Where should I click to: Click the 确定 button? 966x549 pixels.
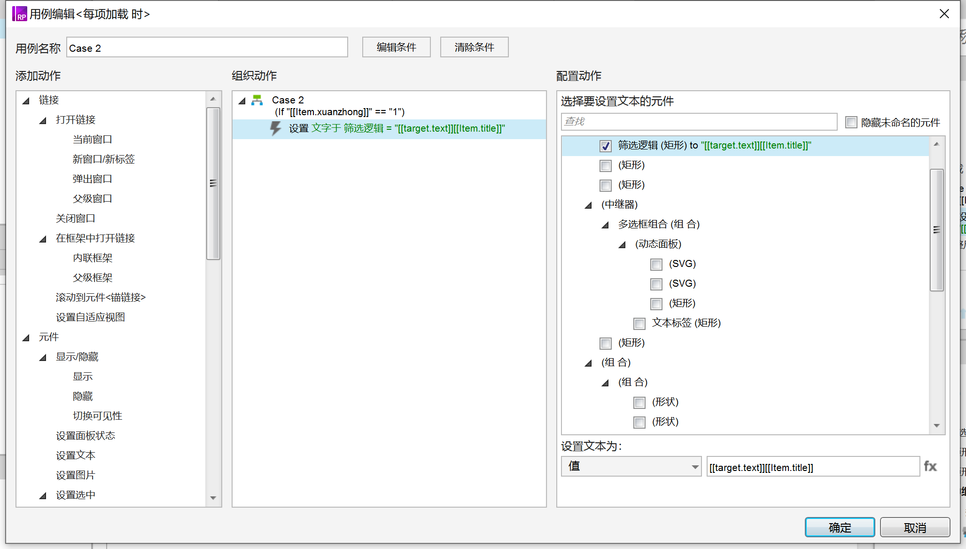(x=840, y=527)
